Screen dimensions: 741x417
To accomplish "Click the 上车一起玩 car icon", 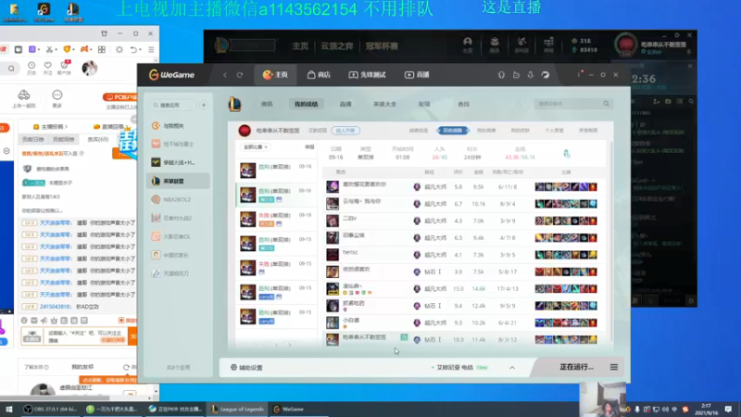I will coord(24,98).
